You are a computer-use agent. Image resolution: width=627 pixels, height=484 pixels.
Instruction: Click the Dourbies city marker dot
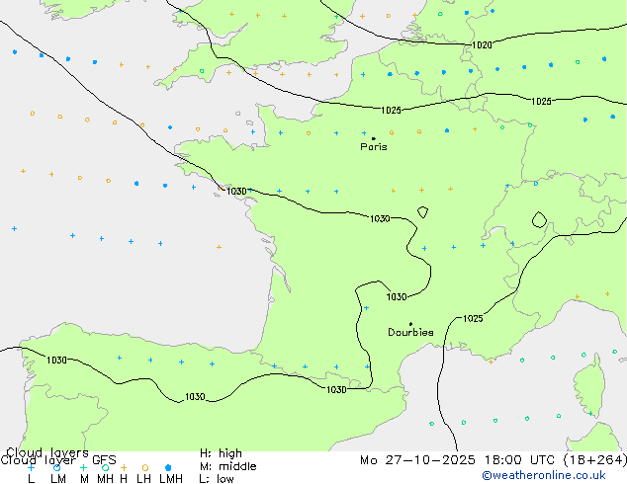pos(410,324)
